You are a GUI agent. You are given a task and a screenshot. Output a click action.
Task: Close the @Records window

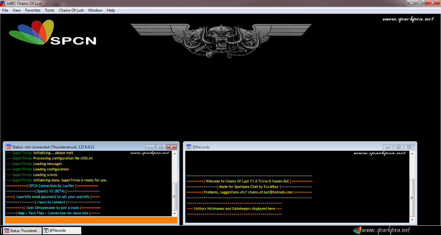(x=409, y=147)
